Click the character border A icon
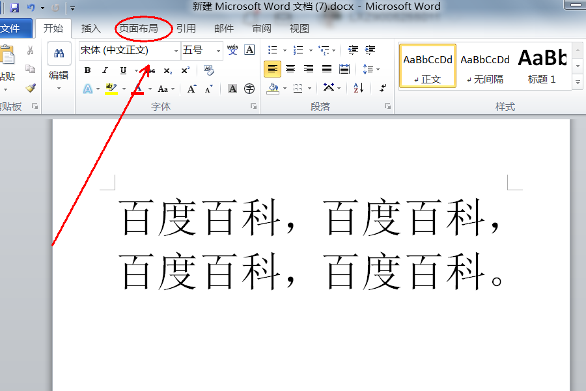The height and width of the screenshot is (391, 586). click(x=249, y=50)
